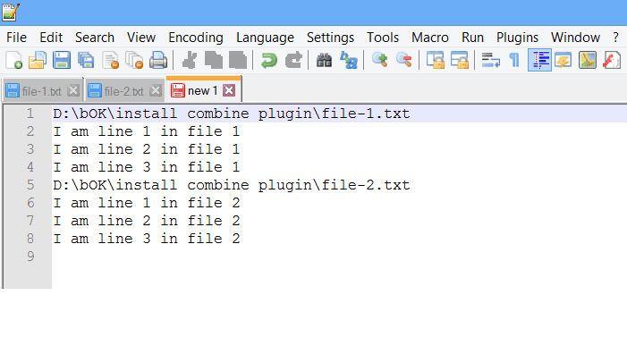Click the Zoom In magnifier icon

coord(379,61)
